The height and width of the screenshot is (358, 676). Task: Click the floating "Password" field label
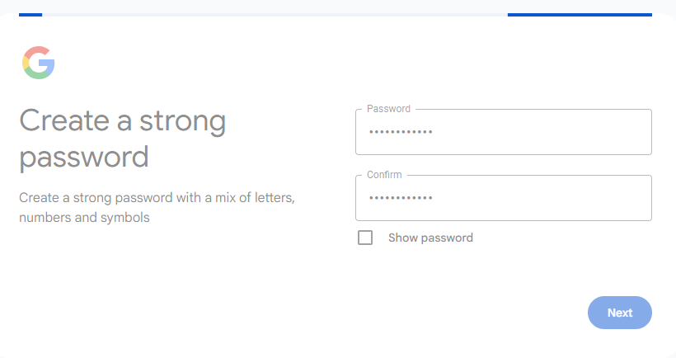(388, 109)
